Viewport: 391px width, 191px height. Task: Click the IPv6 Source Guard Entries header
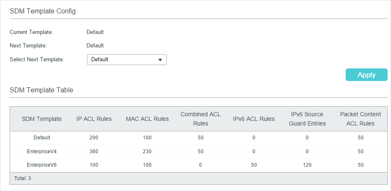coord(307,119)
